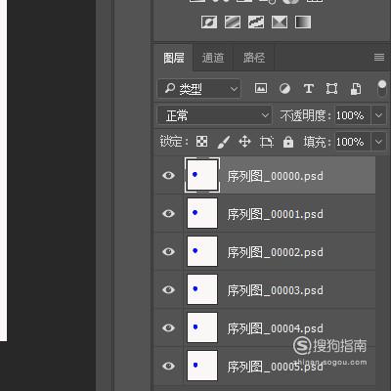Viewport: 391px width, 391px height.
Task: Hide layer 序列图_00002.psd
Action: pyautogui.click(x=168, y=251)
